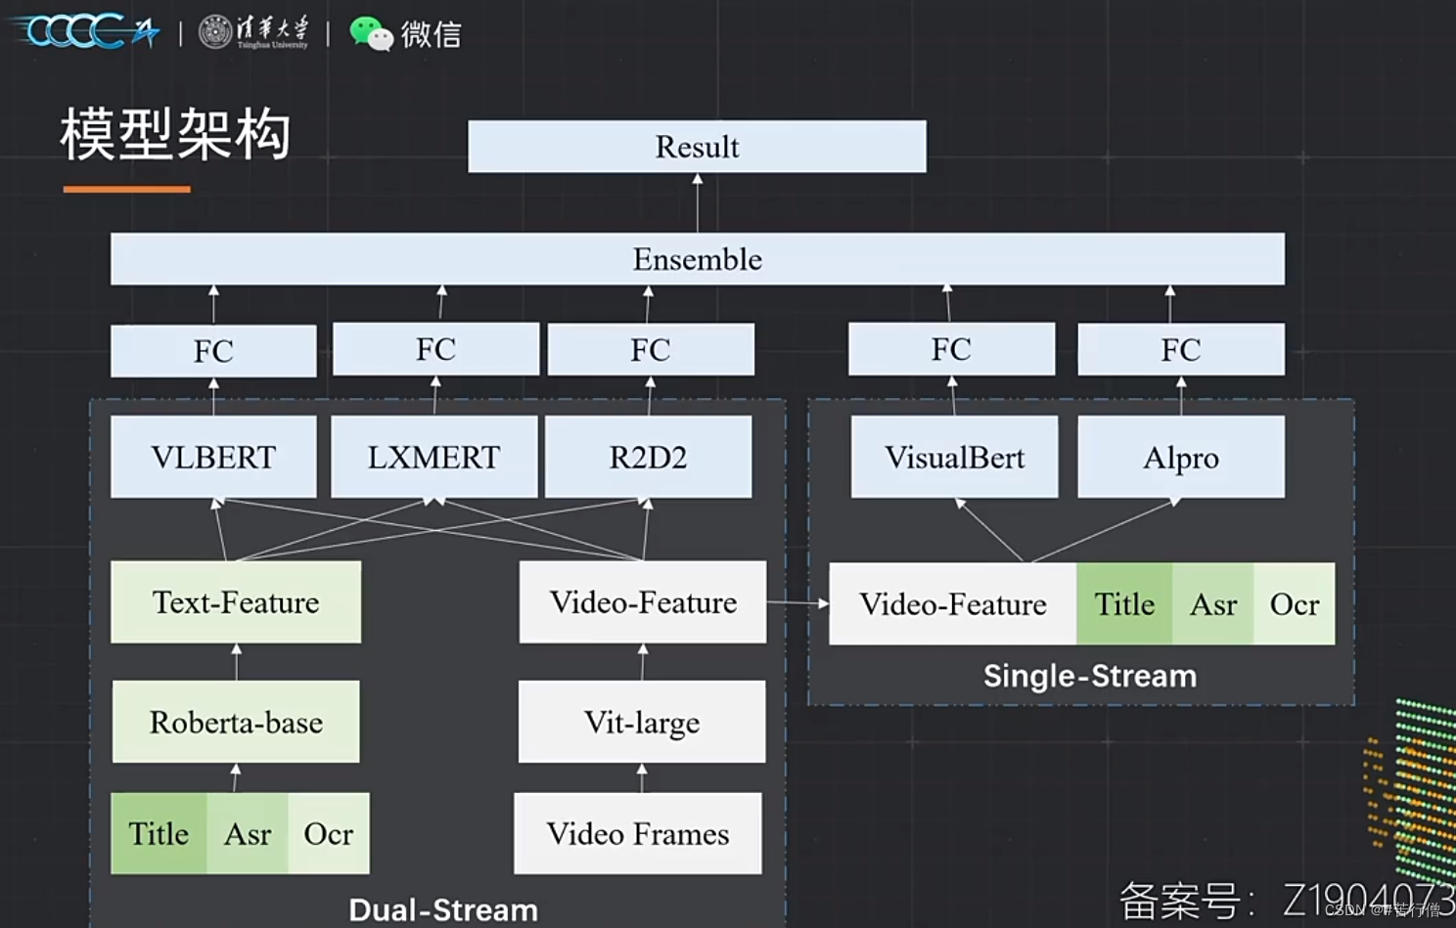Click the Ocr cell in Dual-Stream group
Image resolution: width=1456 pixels, height=928 pixels.
click(x=329, y=833)
